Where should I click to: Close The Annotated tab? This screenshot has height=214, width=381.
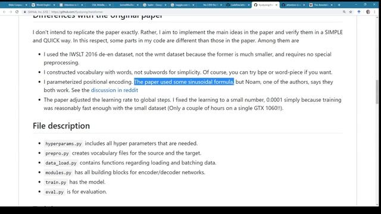[x=332, y=5]
